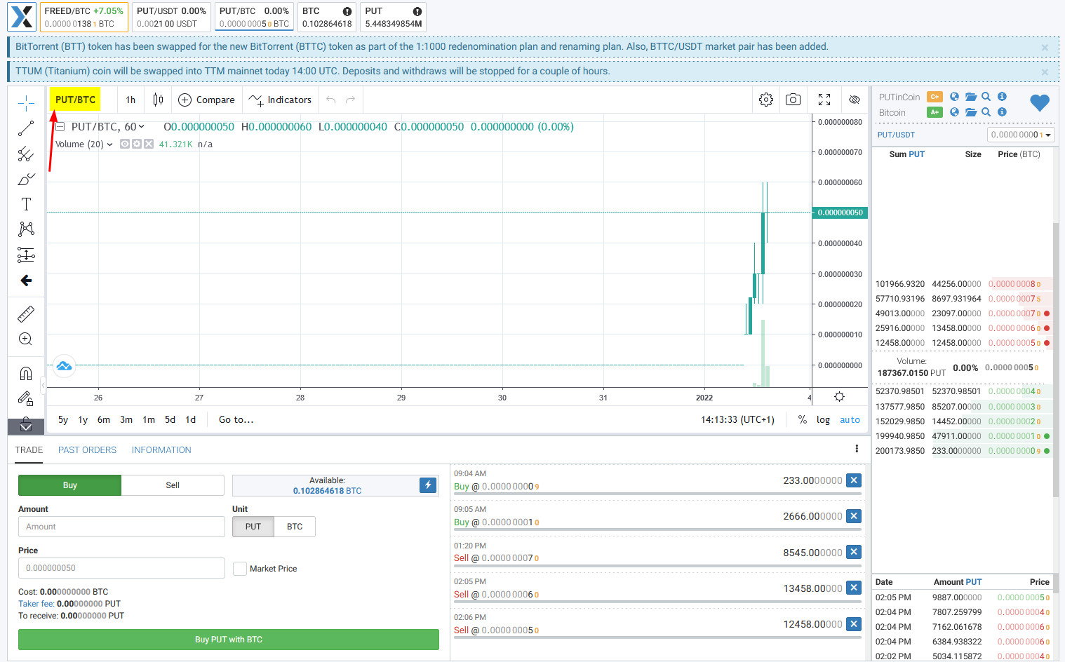Collapse the chart legend minus box
The image size is (1065, 662).
(x=60, y=127)
